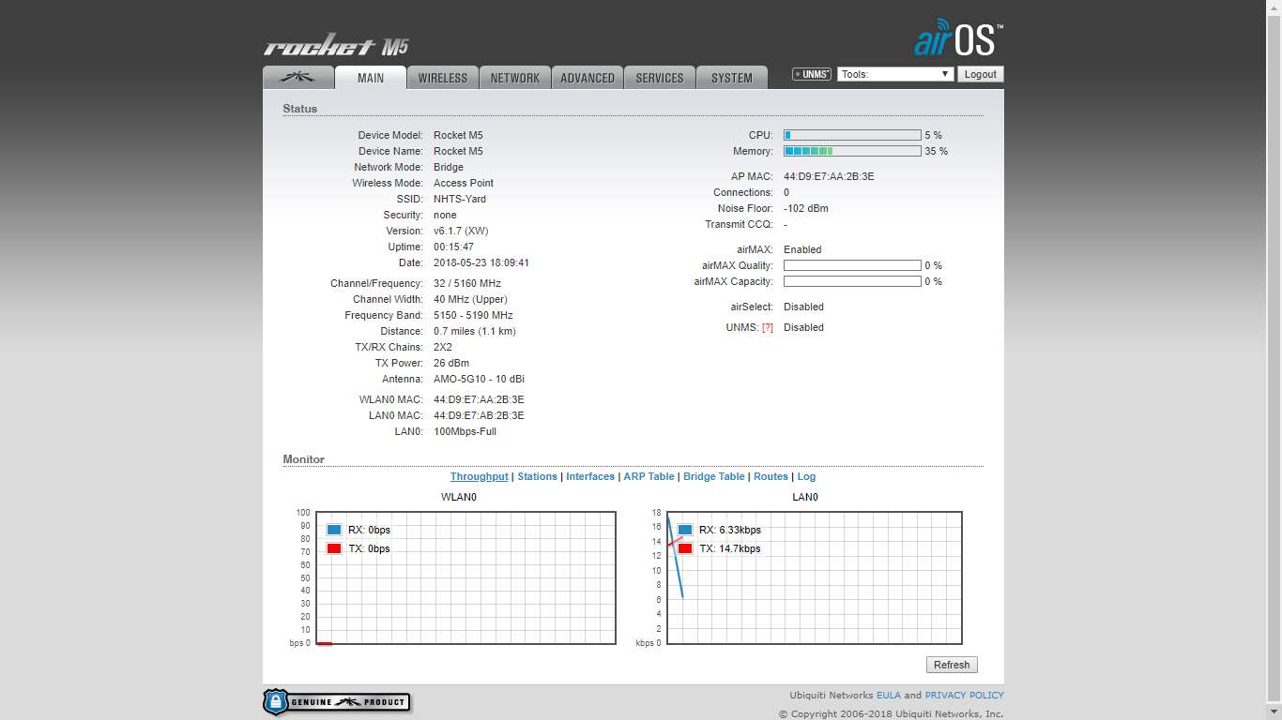Click the airMAX Quality bar
This screenshot has width=1282, height=720.
852,265
